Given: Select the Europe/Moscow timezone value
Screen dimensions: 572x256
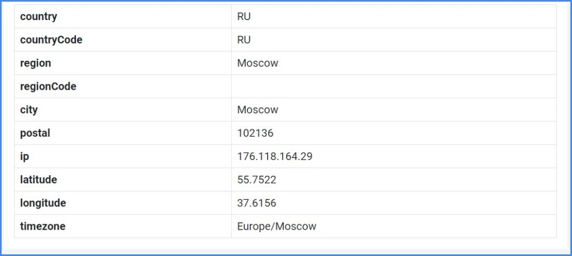Looking at the screenshot, I should tap(277, 226).
